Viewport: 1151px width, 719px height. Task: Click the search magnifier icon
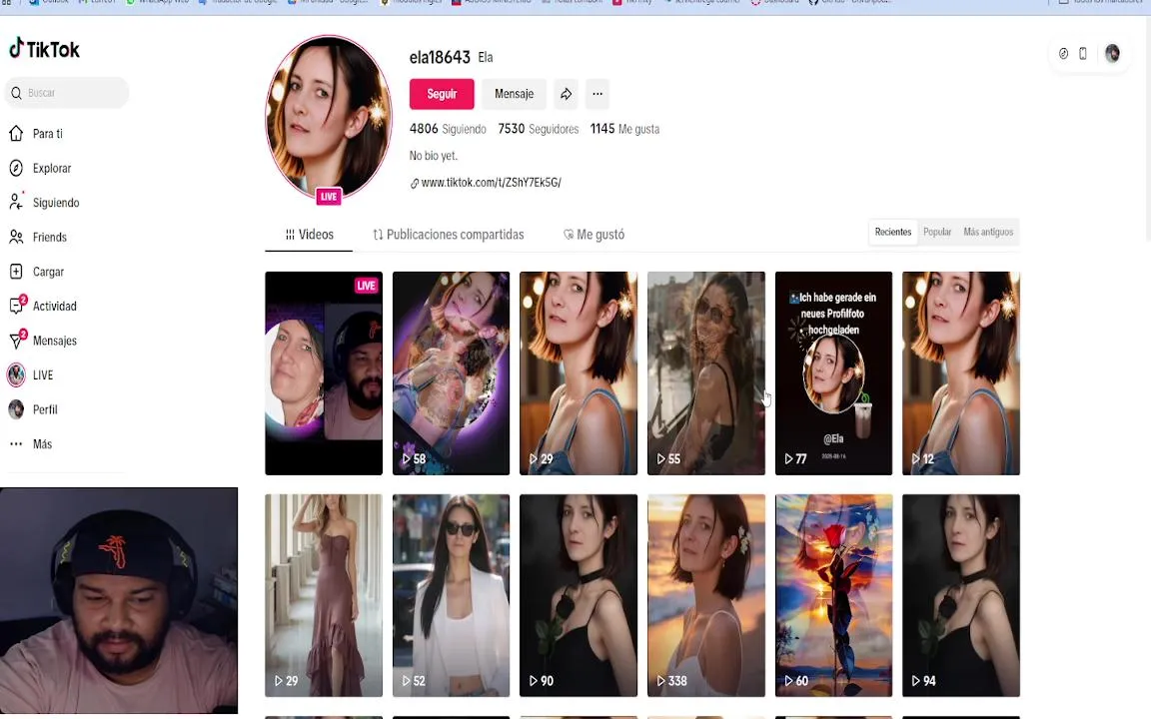click(x=16, y=93)
